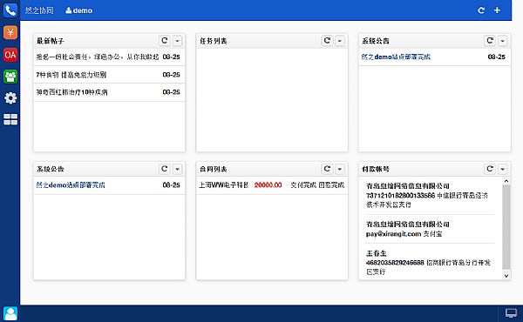This screenshot has width=523, height=322.
Task: Open the green team app icon
Action: coord(10,77)
